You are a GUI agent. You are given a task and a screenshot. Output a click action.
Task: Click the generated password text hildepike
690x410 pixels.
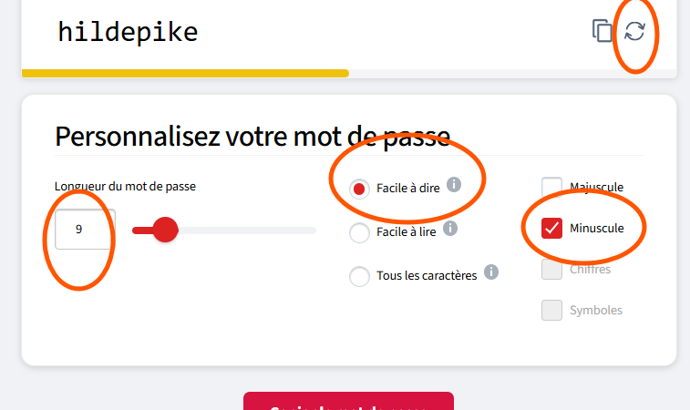click(x=128, y=32)
